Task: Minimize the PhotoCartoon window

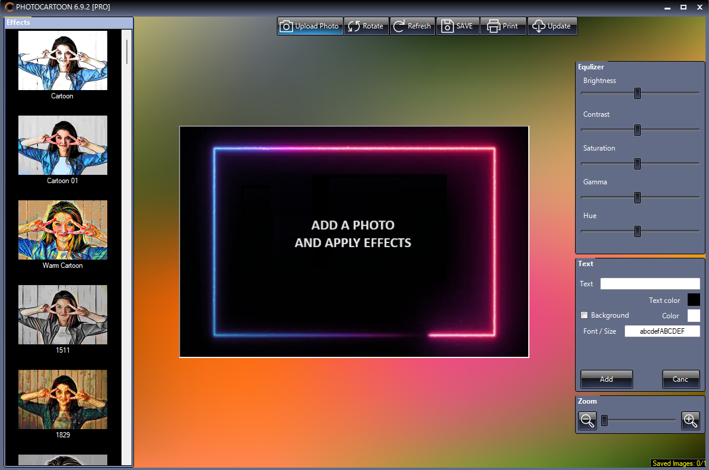Action: click(668, 7)
